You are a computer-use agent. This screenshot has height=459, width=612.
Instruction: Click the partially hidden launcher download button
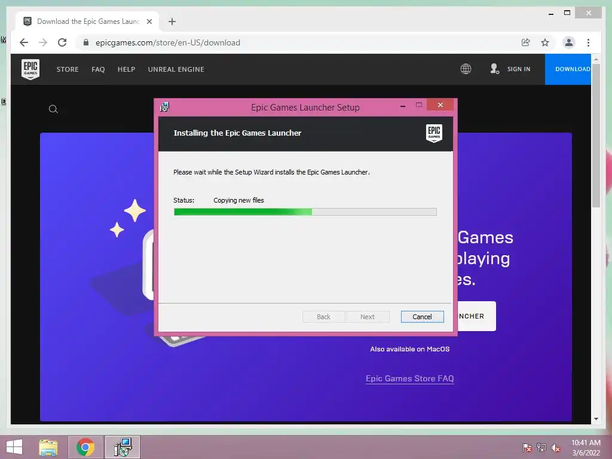tap(476, 316)
